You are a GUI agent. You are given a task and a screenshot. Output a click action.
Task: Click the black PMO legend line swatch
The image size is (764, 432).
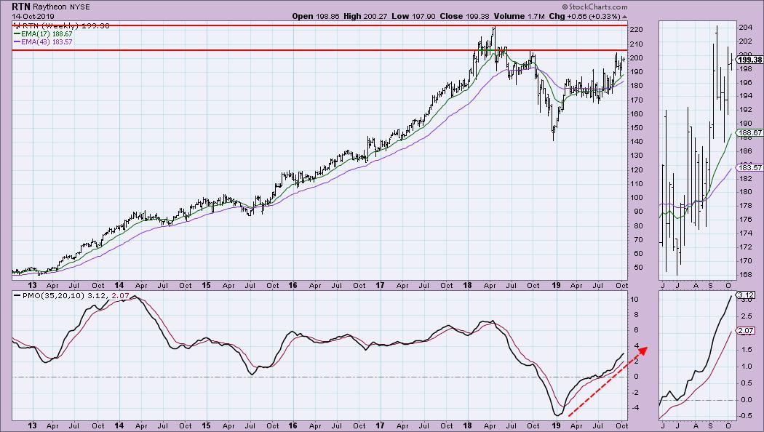click(x=17, y=295)
